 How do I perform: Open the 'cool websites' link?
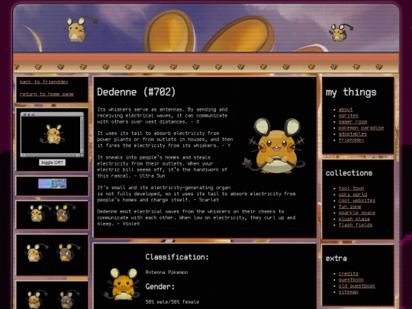pyautogui.click(x=357, y=201)
